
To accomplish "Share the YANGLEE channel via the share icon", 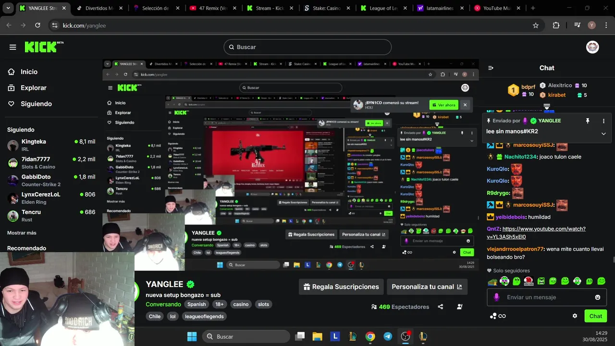I will click(441, 307).
